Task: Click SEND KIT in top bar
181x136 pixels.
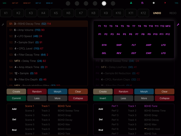Action: [x=27, y=3]
